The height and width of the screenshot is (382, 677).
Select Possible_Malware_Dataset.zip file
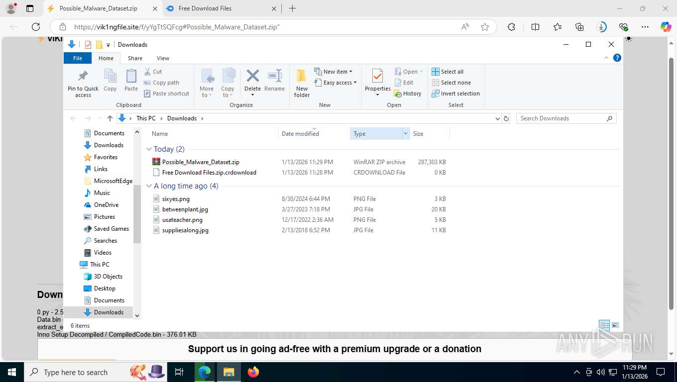tap(201, 162)
